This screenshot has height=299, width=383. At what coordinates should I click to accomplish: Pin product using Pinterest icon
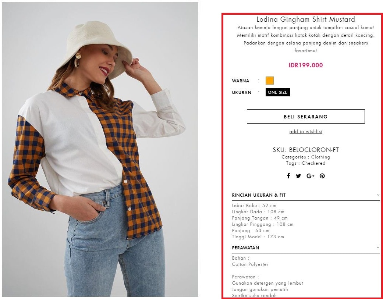(x=322, y=176)
